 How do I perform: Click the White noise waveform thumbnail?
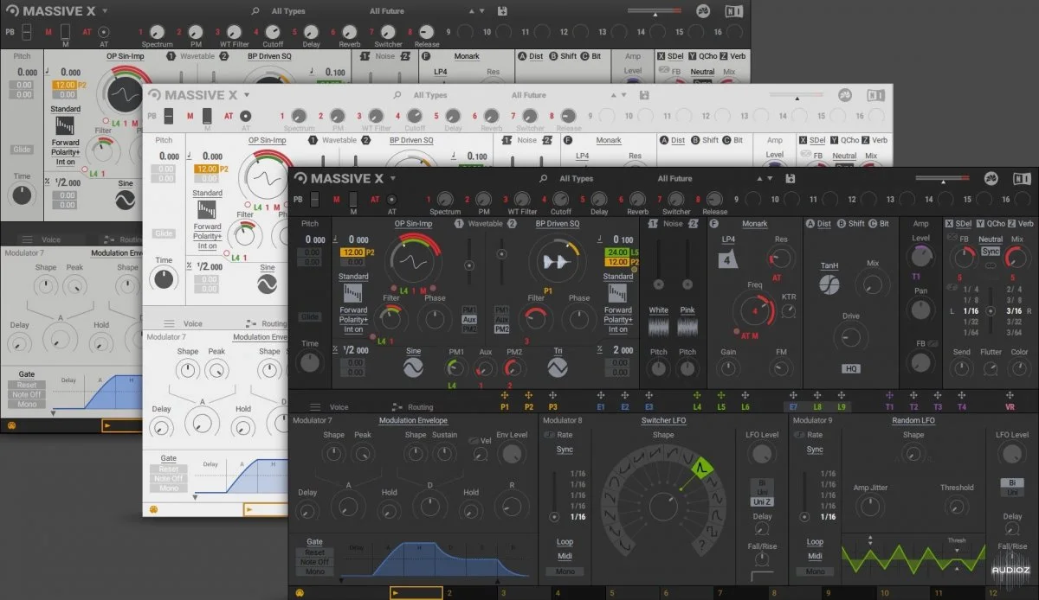659,329
